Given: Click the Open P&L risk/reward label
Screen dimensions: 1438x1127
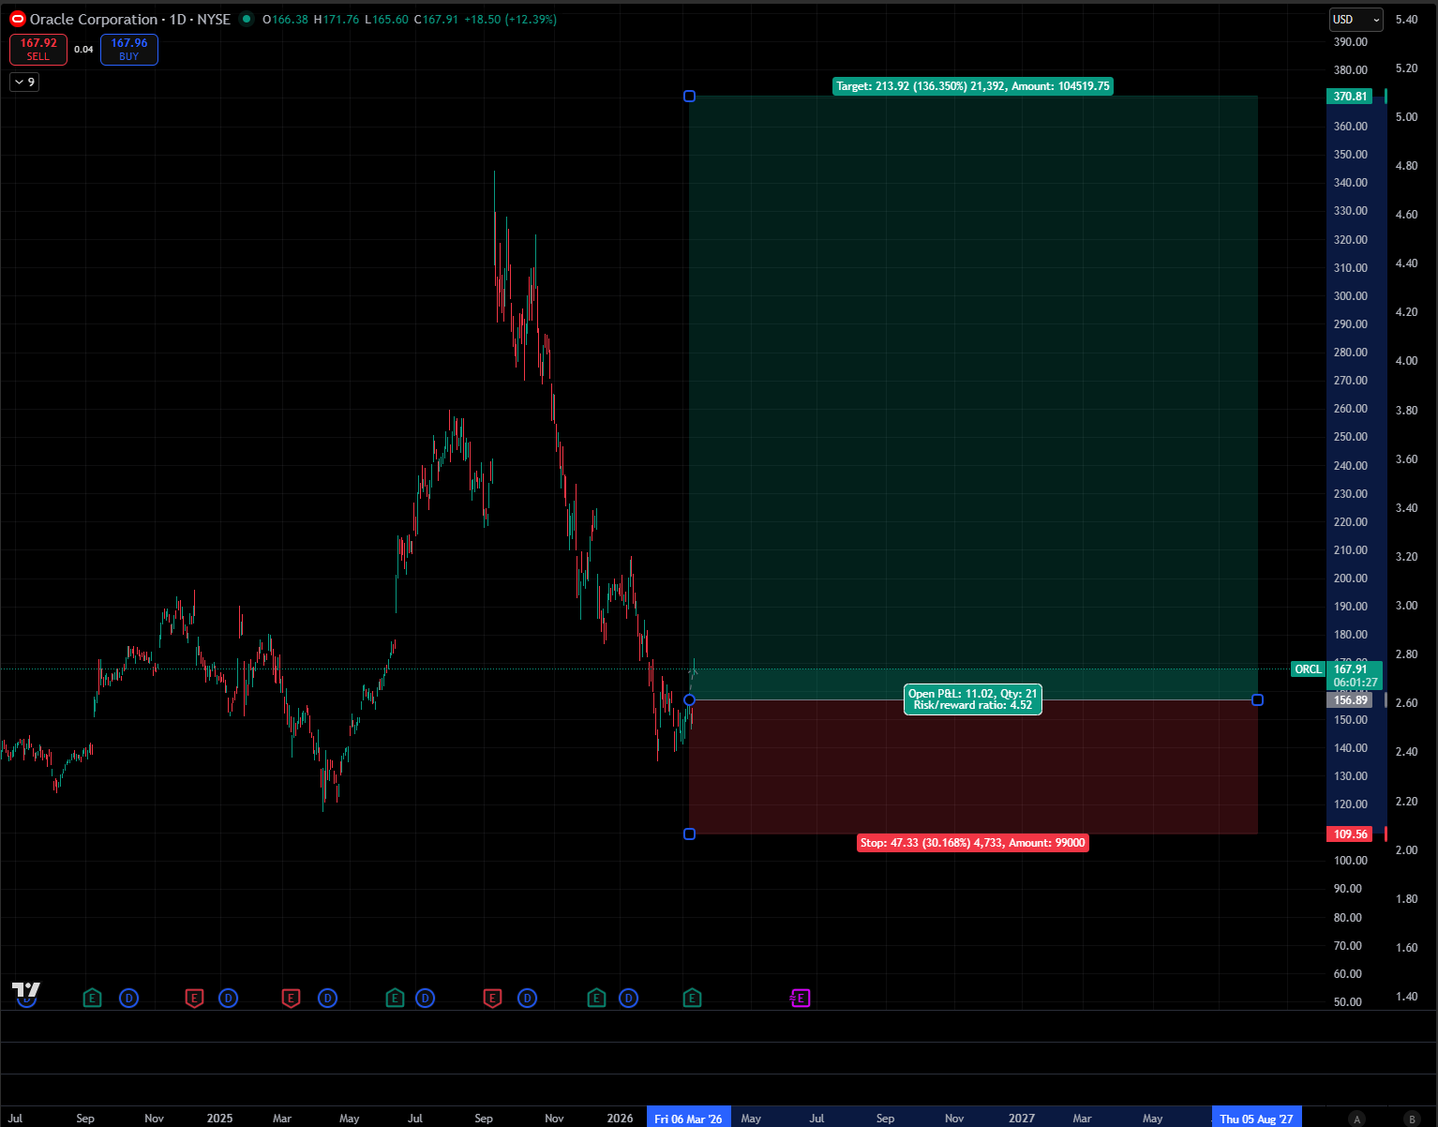Looking at the screenshot, I should point(973,699).
